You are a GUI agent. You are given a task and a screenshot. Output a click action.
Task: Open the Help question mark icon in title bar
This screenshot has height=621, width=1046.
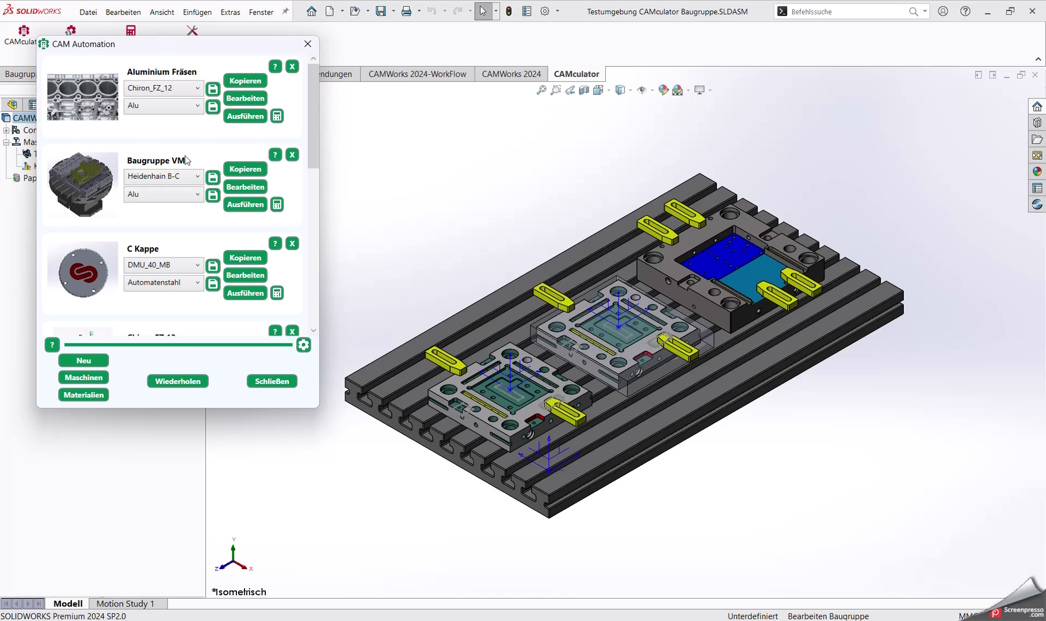[x=965, y=11]
